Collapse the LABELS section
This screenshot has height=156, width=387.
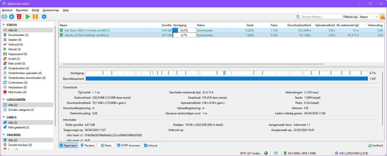(x=4, y=117)
